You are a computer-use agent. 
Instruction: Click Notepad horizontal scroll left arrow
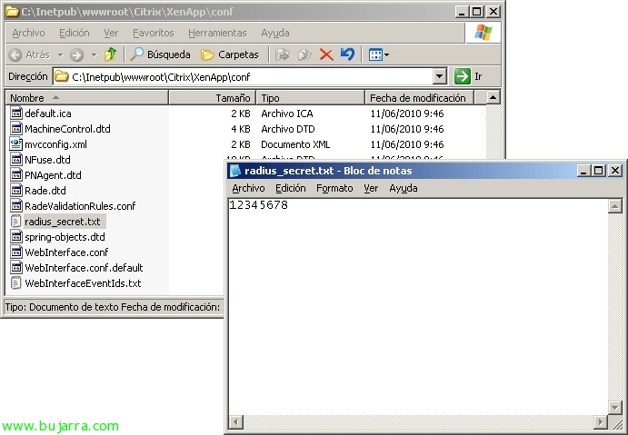coord(235,421)
